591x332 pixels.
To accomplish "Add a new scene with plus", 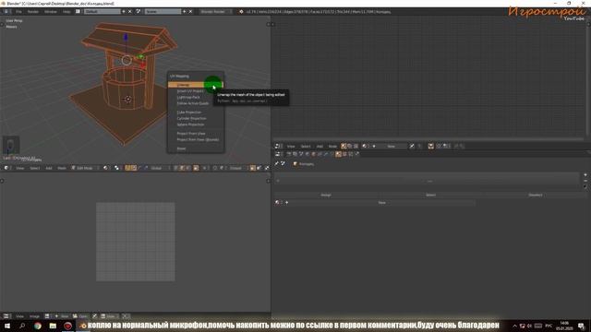I will [184, 12].
